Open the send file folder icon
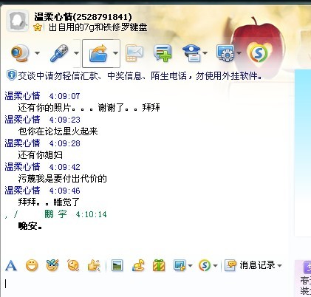This screenshot has width=311, height=297. point(98,53)
